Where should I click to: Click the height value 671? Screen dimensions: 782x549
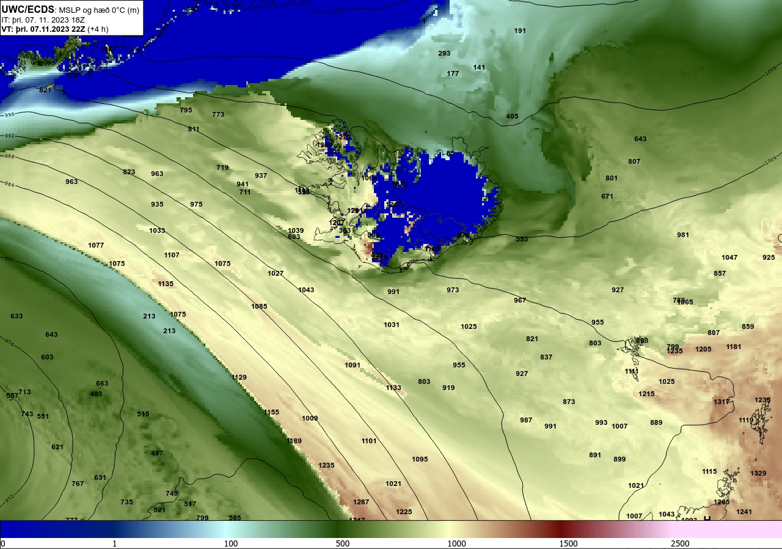click(607, 196)
